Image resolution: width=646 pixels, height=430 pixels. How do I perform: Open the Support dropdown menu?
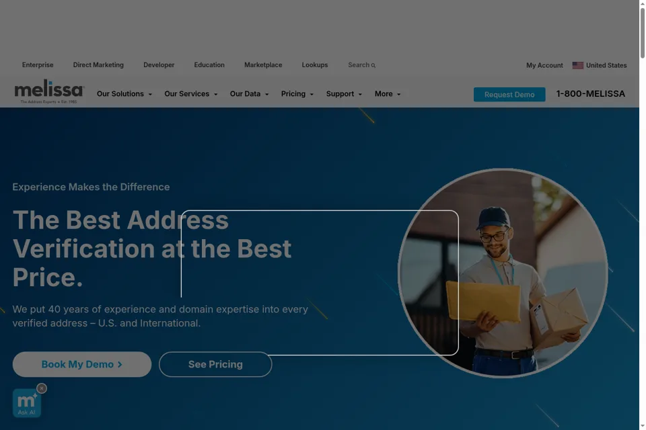(344, 94)
